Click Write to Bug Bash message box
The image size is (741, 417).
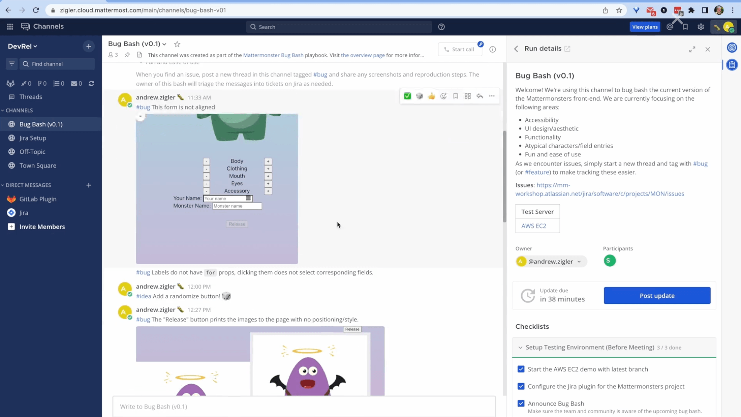tap(304, 407)
